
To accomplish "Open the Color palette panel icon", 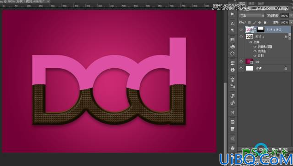I will click(x=233, y=47).
